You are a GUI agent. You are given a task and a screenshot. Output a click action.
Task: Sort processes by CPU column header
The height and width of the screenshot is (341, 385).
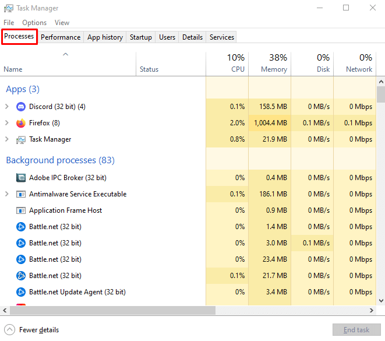[x=227, y=64]
